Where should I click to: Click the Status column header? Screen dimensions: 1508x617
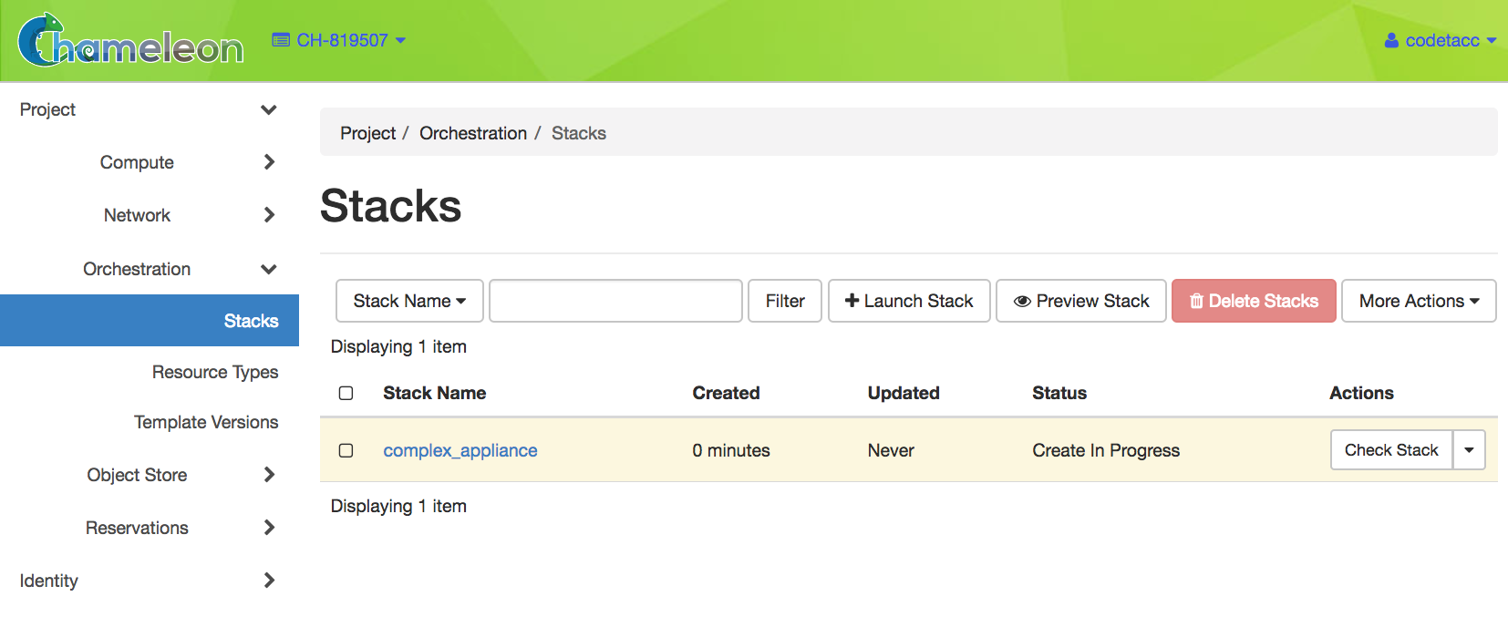[x=1059, y=393]
